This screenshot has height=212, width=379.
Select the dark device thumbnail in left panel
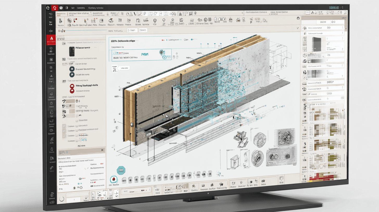(x=72, y=51)
